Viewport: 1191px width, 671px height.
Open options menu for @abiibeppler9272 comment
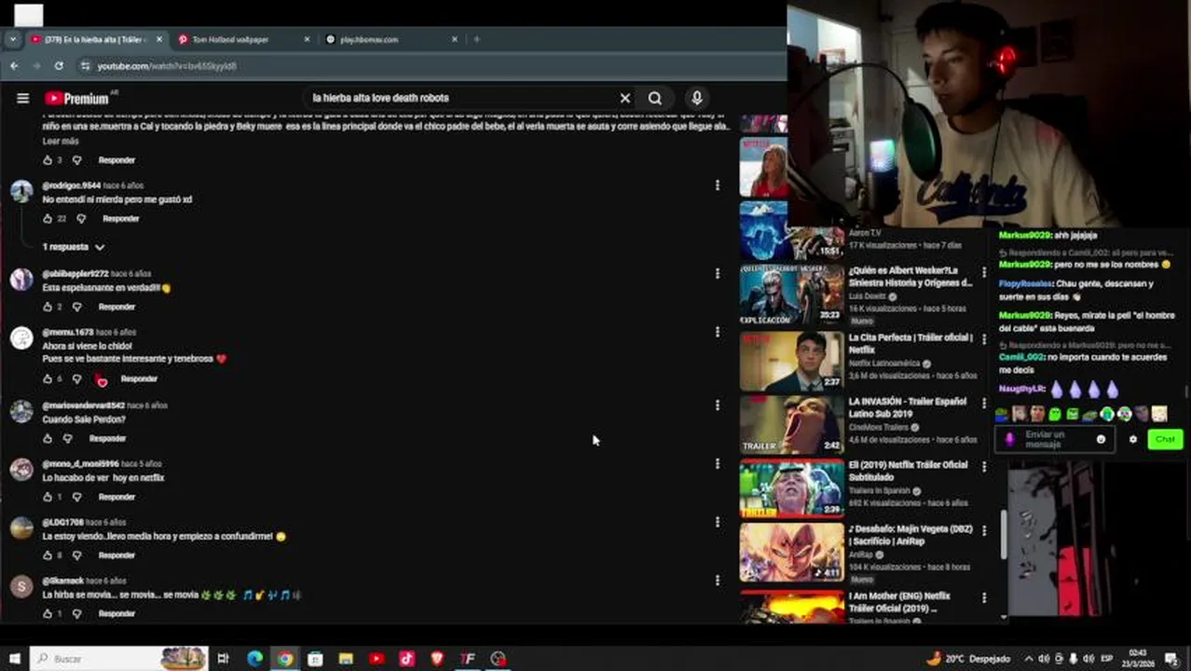717,274
